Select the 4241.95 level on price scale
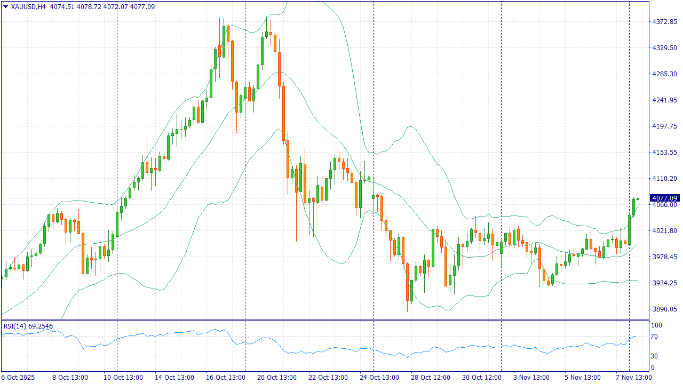Screen dimensions: 683x384 (x=664, y=100)
